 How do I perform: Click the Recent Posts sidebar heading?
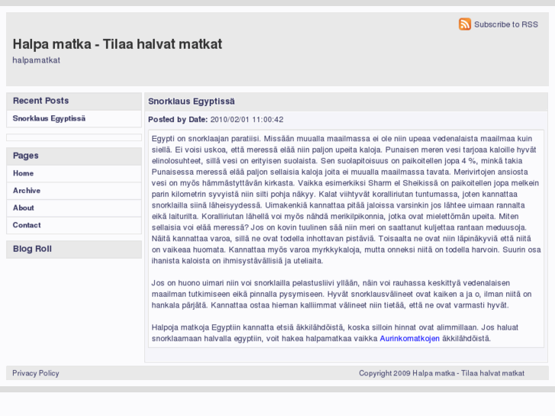41,101
